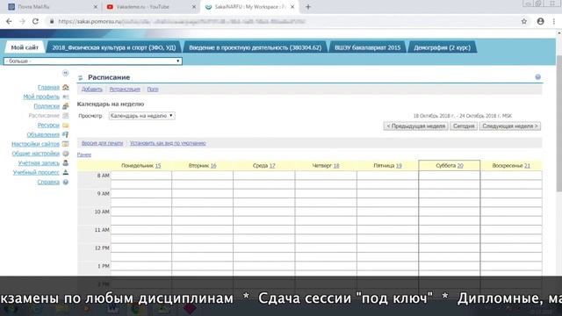
Task: Click the Предыдущая неделя button
Action: point(415,126)
